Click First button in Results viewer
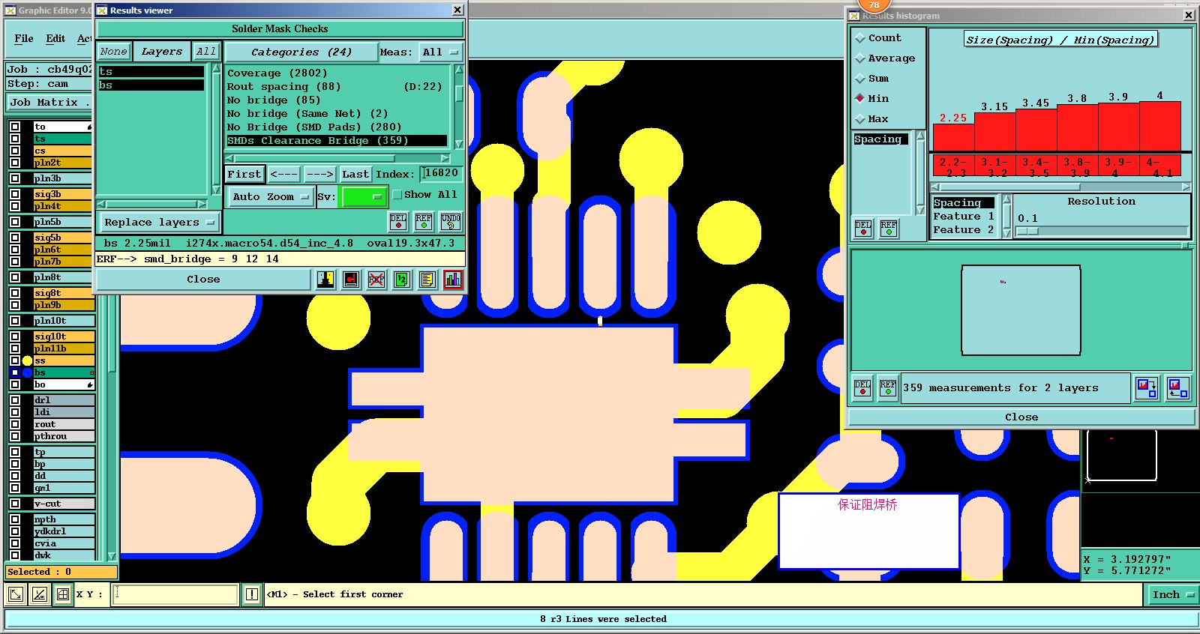This screenshot has width=1200, height=634. 244,175
